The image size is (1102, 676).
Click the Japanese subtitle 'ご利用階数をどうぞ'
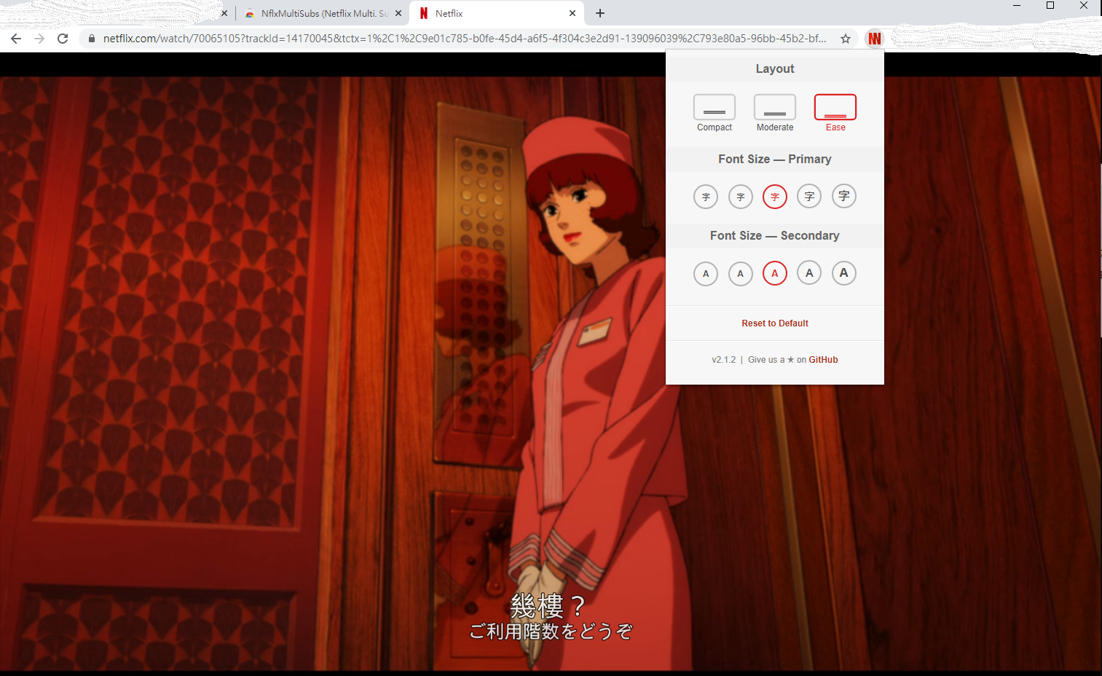point(551,632)
